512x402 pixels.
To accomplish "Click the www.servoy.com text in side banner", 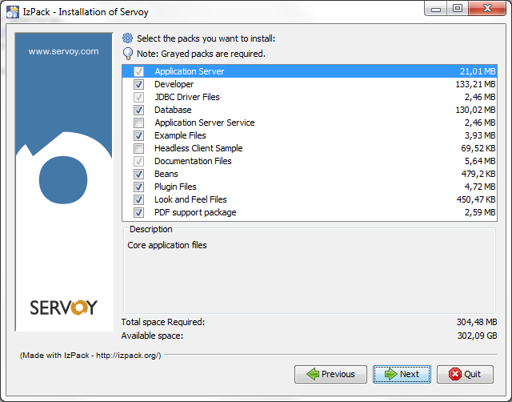I will (63, 51).
